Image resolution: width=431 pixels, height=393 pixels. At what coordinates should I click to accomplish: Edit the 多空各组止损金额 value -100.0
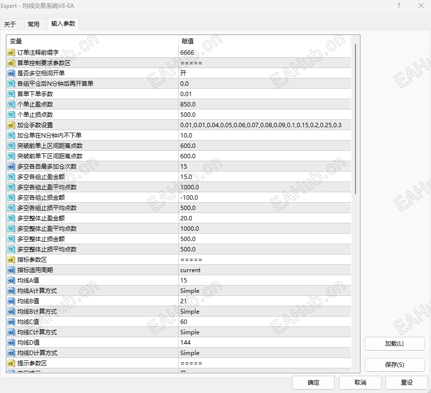pyautogui.click(x=265, y=198)
